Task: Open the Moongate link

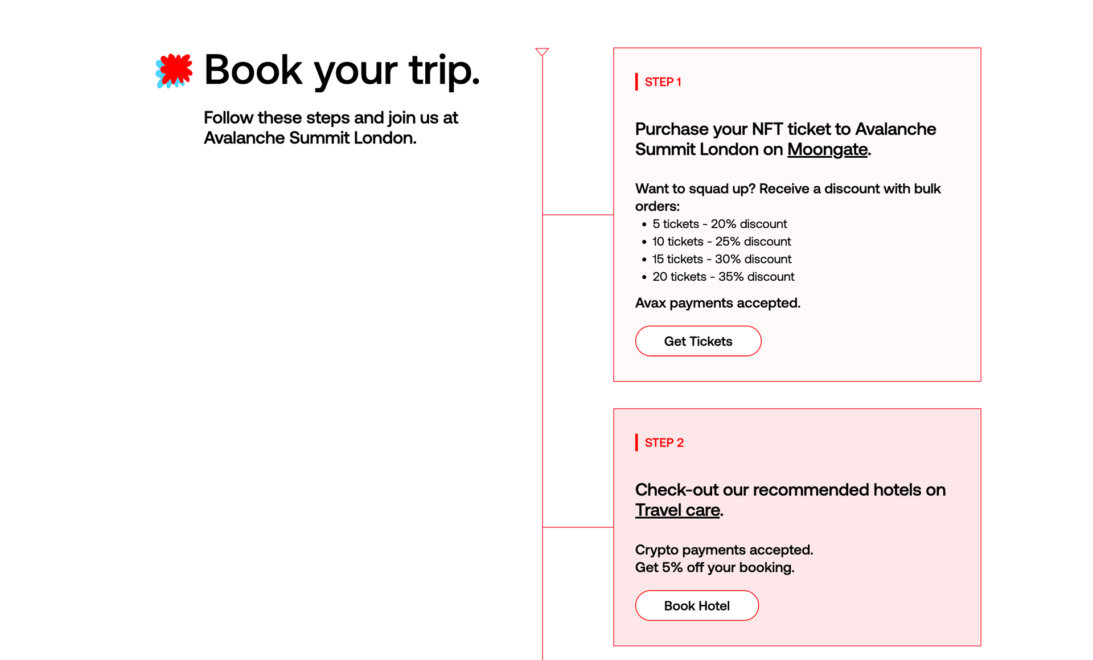Action: 827,149
